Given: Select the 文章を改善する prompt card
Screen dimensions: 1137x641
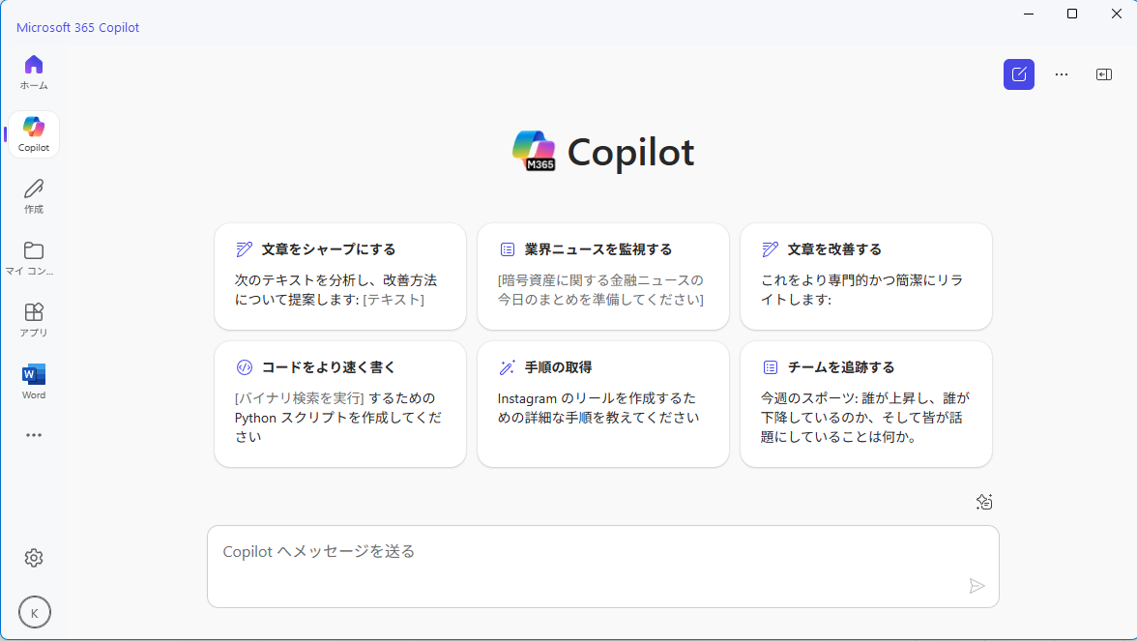Looking at the screenshot, I should click(866, 277).
